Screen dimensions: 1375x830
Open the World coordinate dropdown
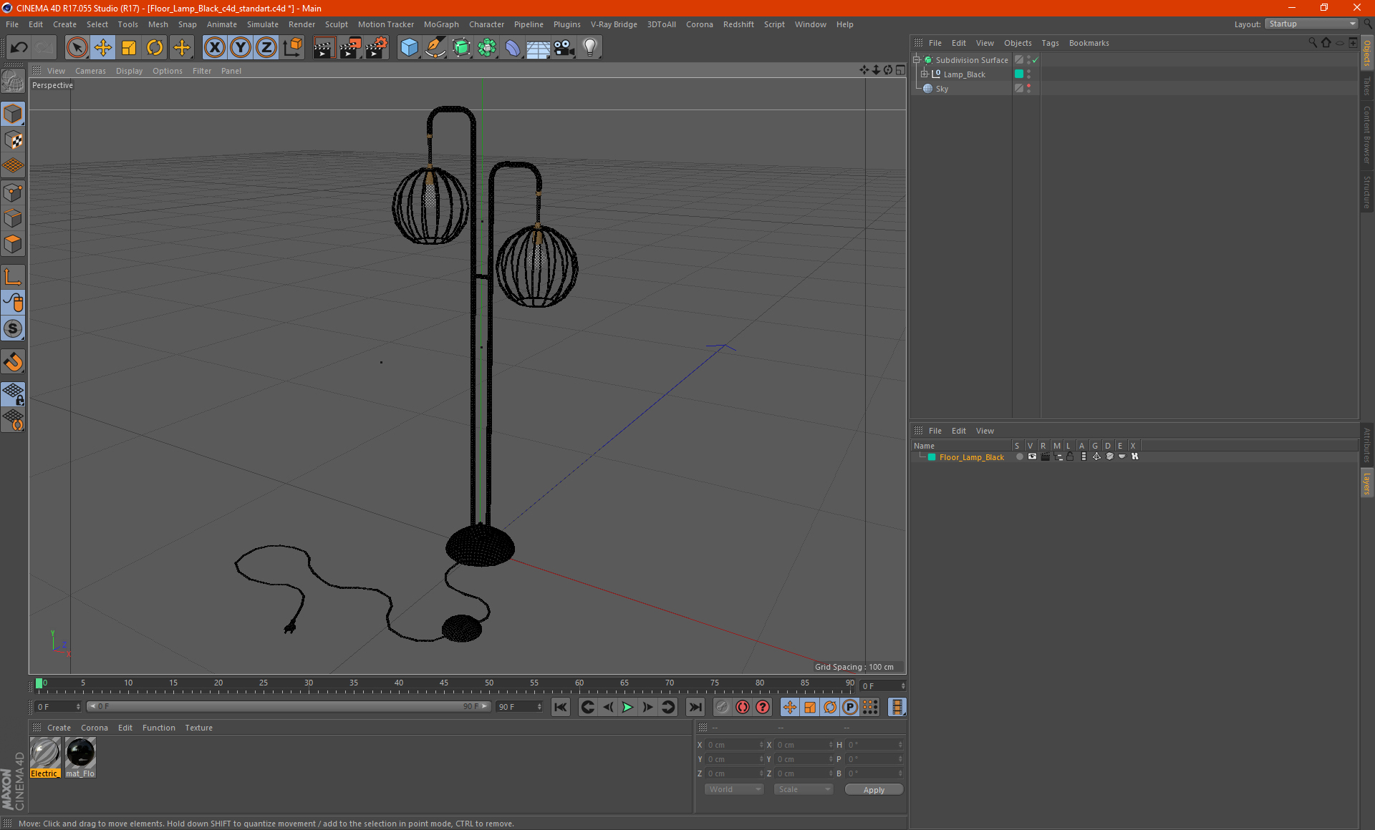(734, 789)
